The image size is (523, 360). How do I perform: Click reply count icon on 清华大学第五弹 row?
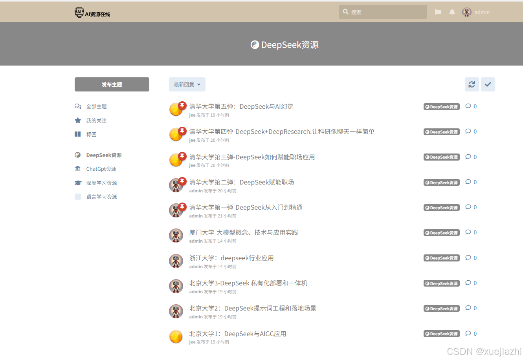click(468, 106)
